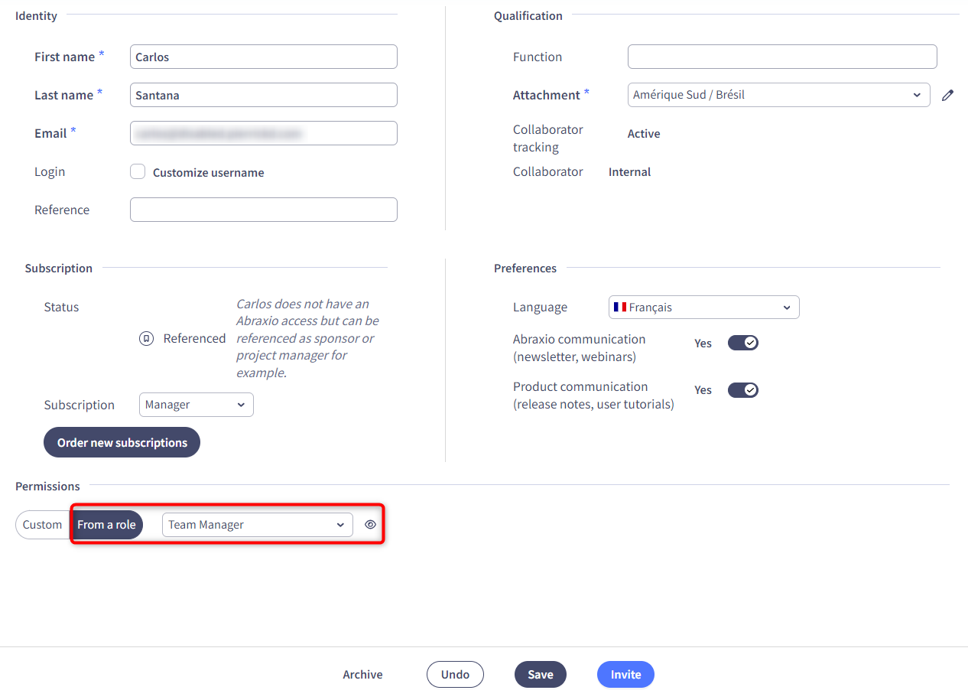The width and height of the screenshot is (968, 700).
Task: Click the Archive link
Action: click(362, 675)
